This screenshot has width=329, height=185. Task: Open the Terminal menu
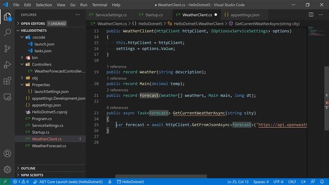pos(99,5)
